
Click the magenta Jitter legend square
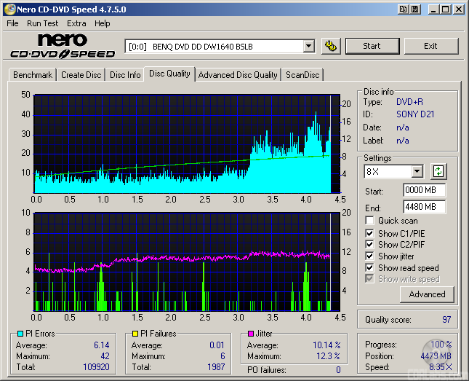coord(250,334)
